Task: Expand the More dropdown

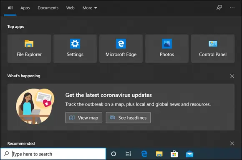Action: coord(90,8)
